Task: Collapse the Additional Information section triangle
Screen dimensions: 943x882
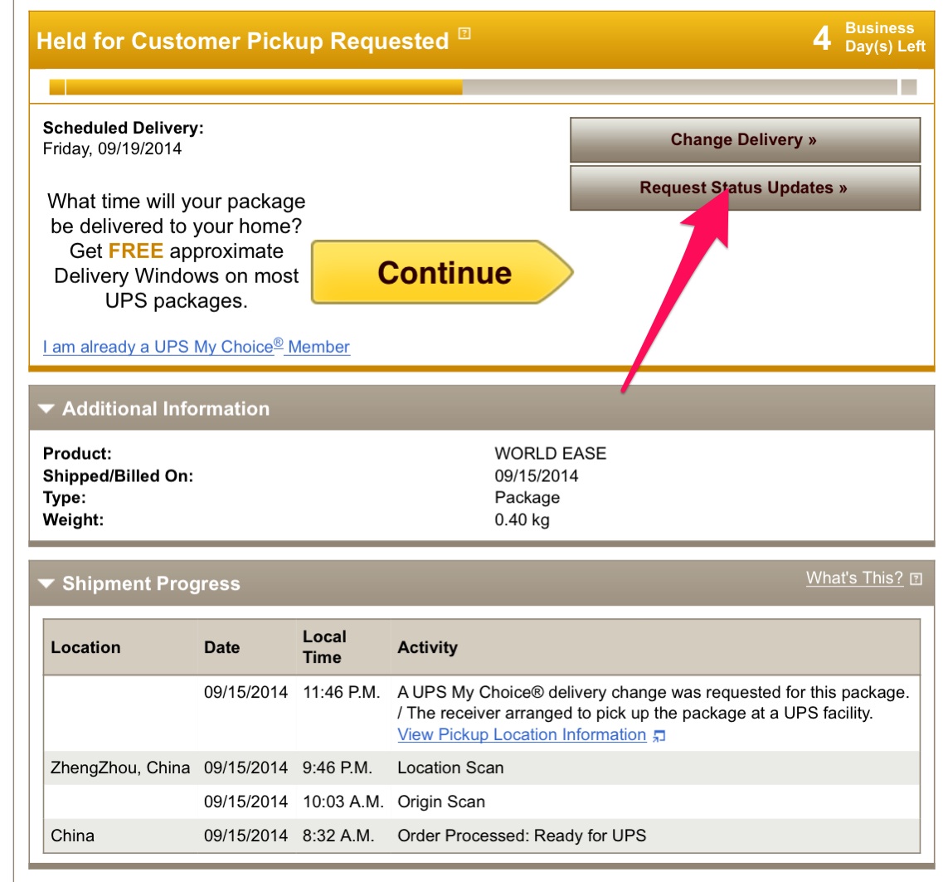Action: pyautogui.click(x=46, y=408)
